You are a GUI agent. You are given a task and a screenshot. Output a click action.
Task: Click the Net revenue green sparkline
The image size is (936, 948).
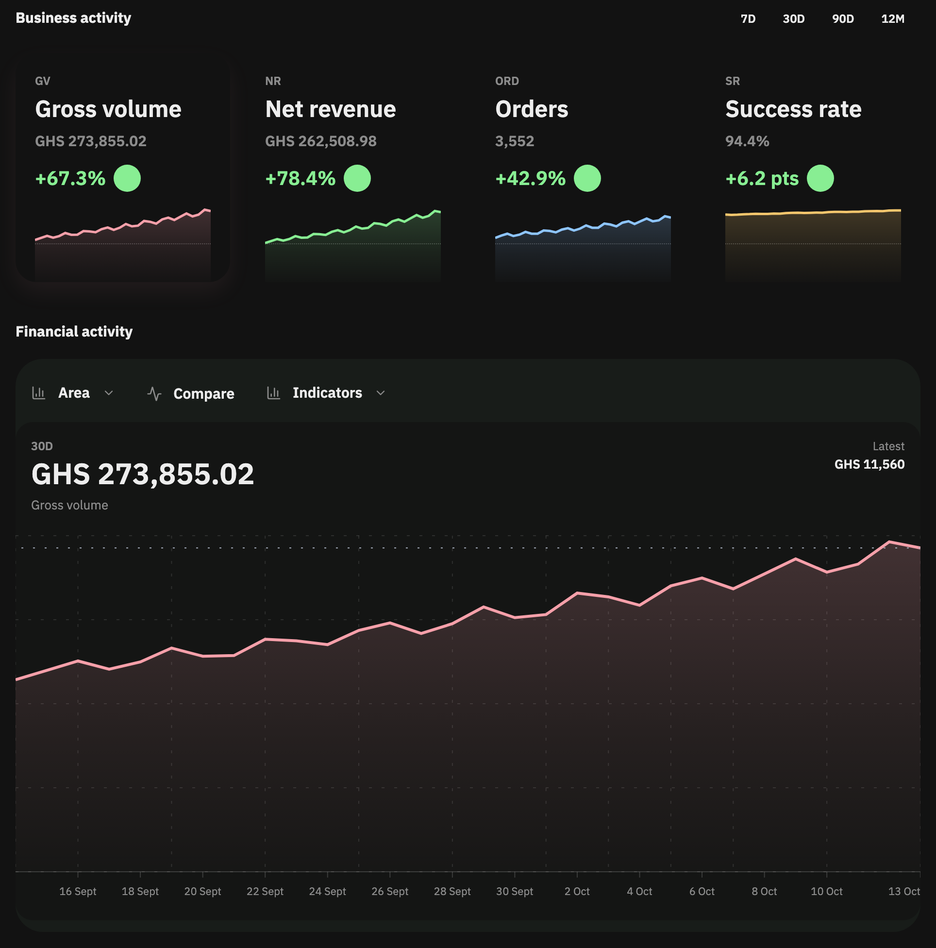click(353, 245)
